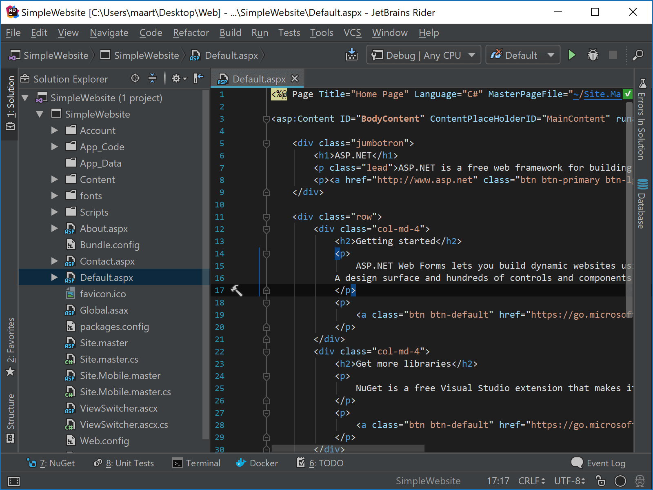Open the 1: Solution tool window tab

[11, 104]
